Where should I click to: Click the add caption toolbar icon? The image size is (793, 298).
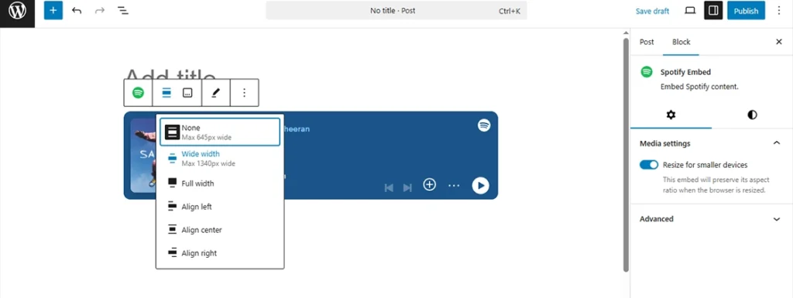click(x=187, y=93)
